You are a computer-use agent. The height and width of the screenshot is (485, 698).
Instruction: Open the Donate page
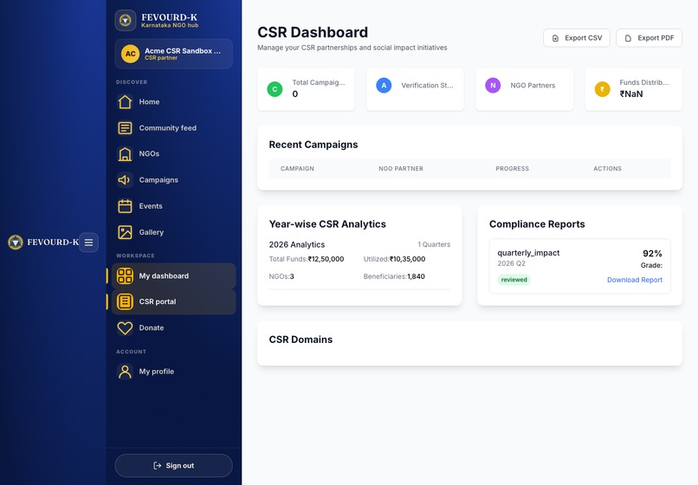tap(173, 328)
